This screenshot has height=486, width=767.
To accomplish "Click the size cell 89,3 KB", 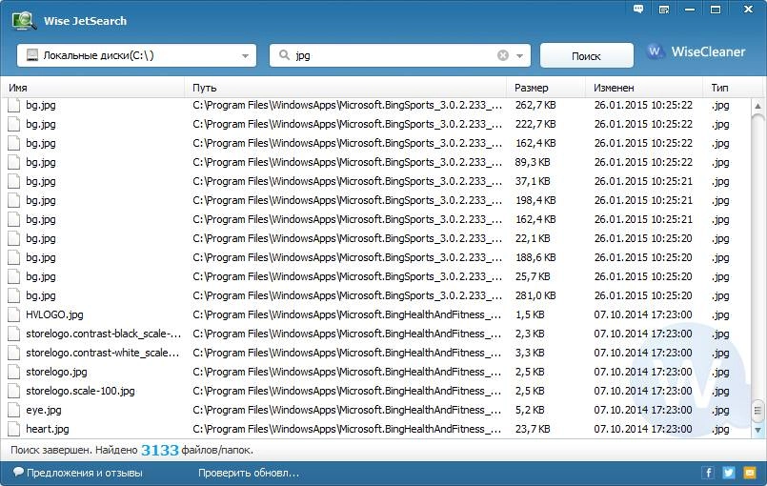I will (533, 163).
